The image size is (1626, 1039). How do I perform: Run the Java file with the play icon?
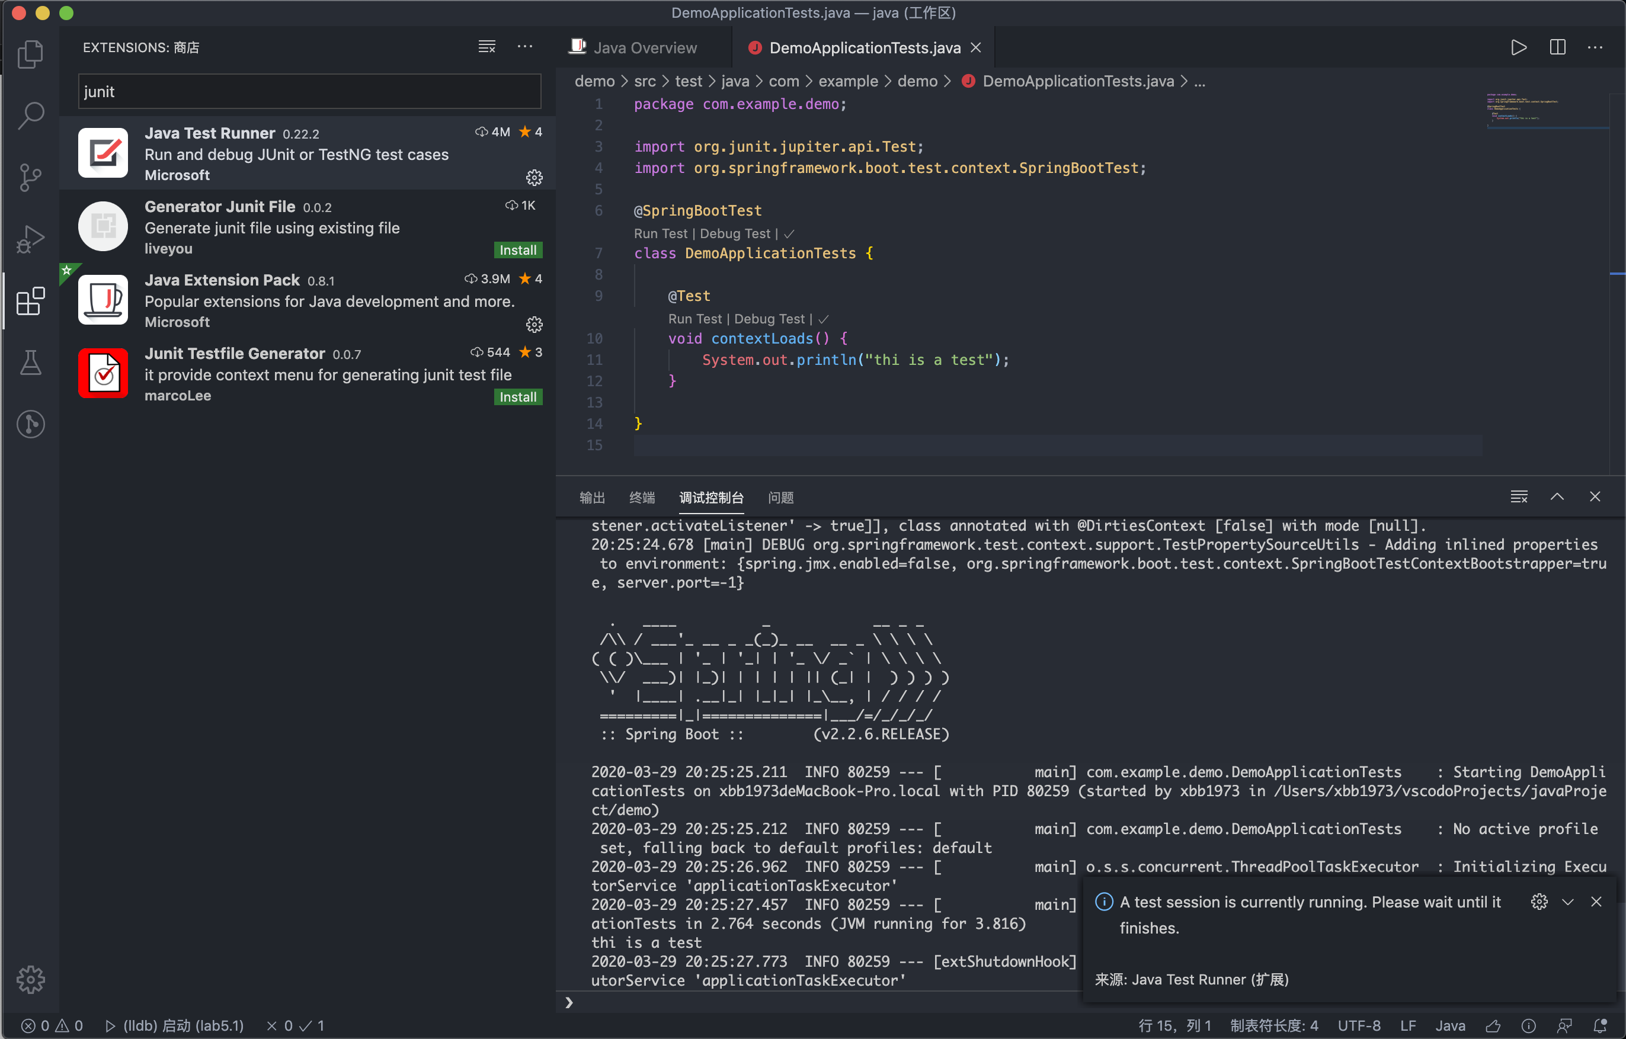pos(1519,47)
